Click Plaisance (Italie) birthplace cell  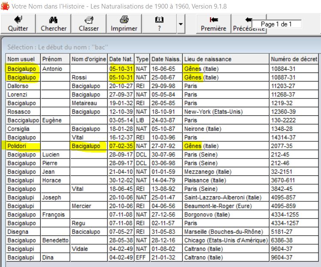(226, 180)
